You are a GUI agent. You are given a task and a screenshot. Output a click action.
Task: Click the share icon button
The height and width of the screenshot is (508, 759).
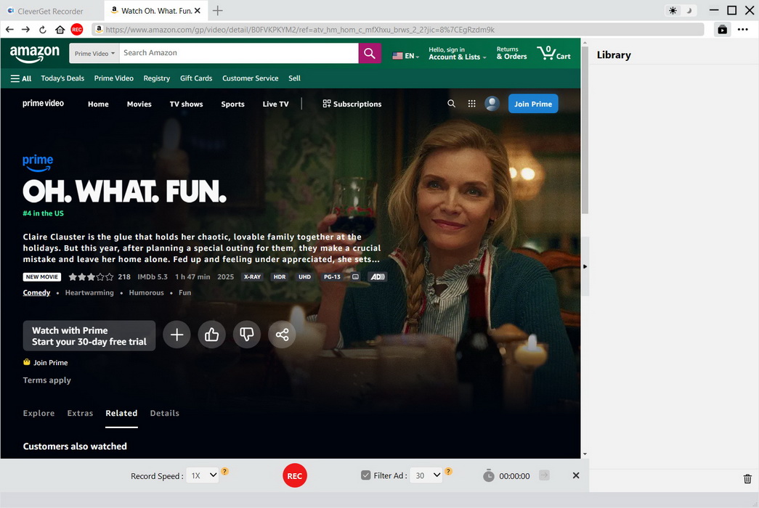[x=282, y=335]
